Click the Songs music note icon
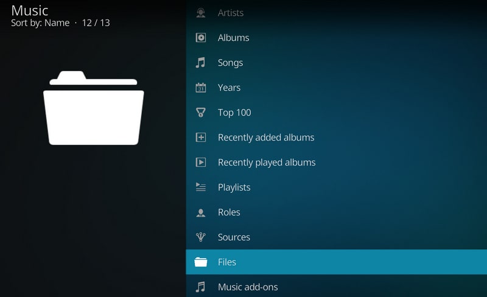 coord(201,63)
